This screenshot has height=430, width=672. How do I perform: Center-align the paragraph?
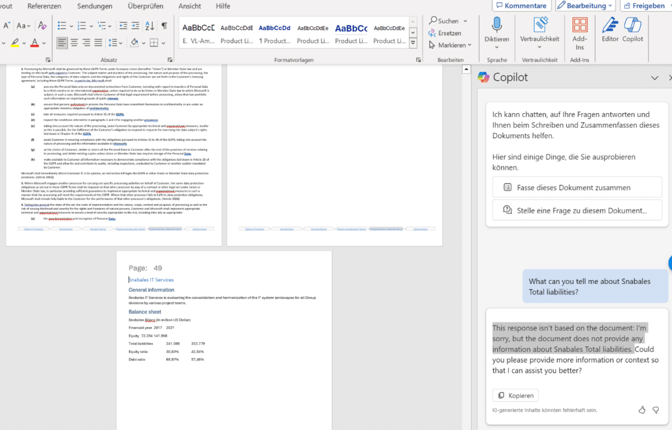click(74, 43)
